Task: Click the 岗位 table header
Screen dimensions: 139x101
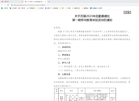Action: coord(62,91)
